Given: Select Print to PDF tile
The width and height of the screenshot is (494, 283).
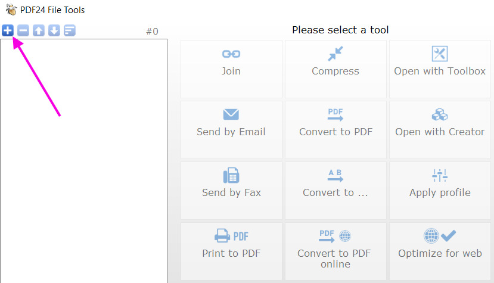Looking at the screenshot, I should pos(231,251).
